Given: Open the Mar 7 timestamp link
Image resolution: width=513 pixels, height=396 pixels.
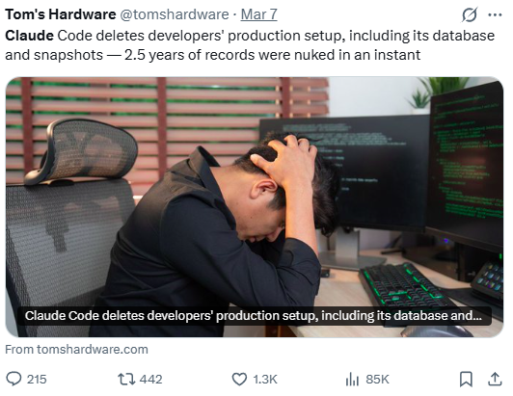Looking at the screenshot, I should [x=259, y=14].
